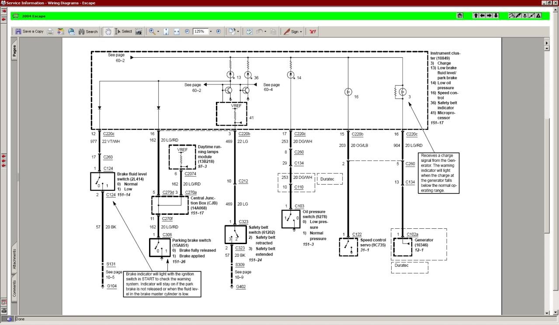Click the 125% zoom level field
The image size is (559, 325).
200,31
